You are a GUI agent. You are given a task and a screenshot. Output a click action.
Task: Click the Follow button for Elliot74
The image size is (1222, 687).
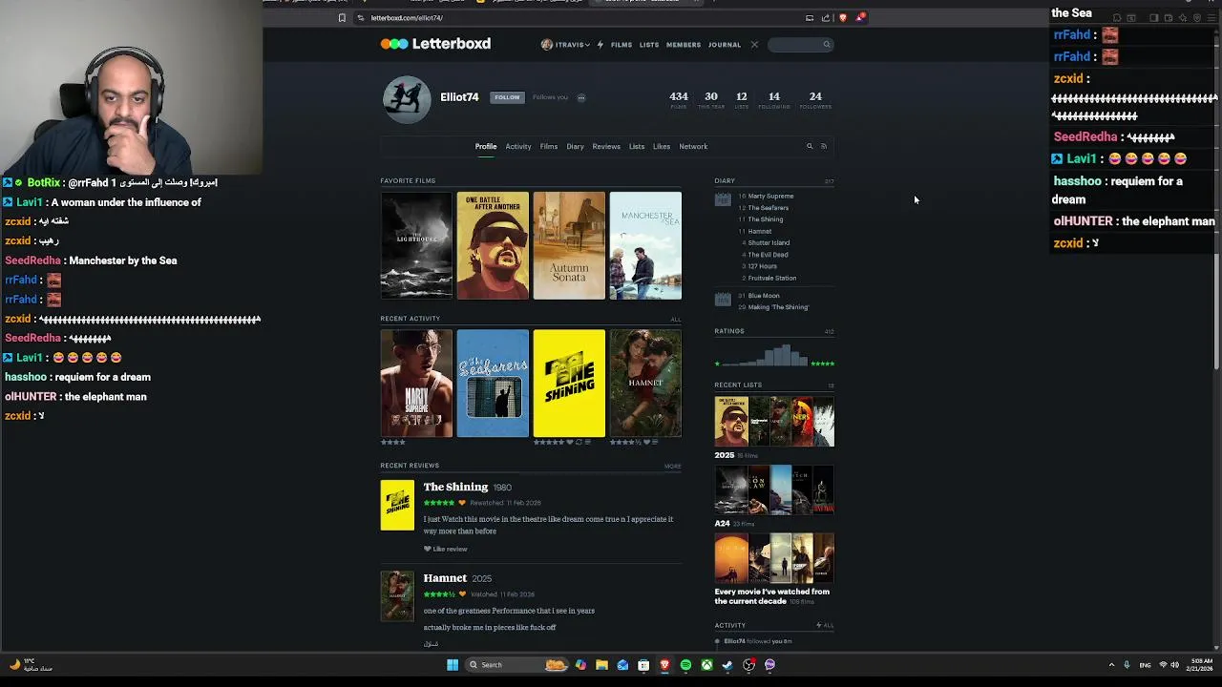507,97
